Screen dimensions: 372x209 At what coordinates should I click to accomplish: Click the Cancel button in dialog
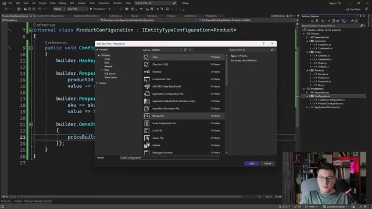coord(267,164)
